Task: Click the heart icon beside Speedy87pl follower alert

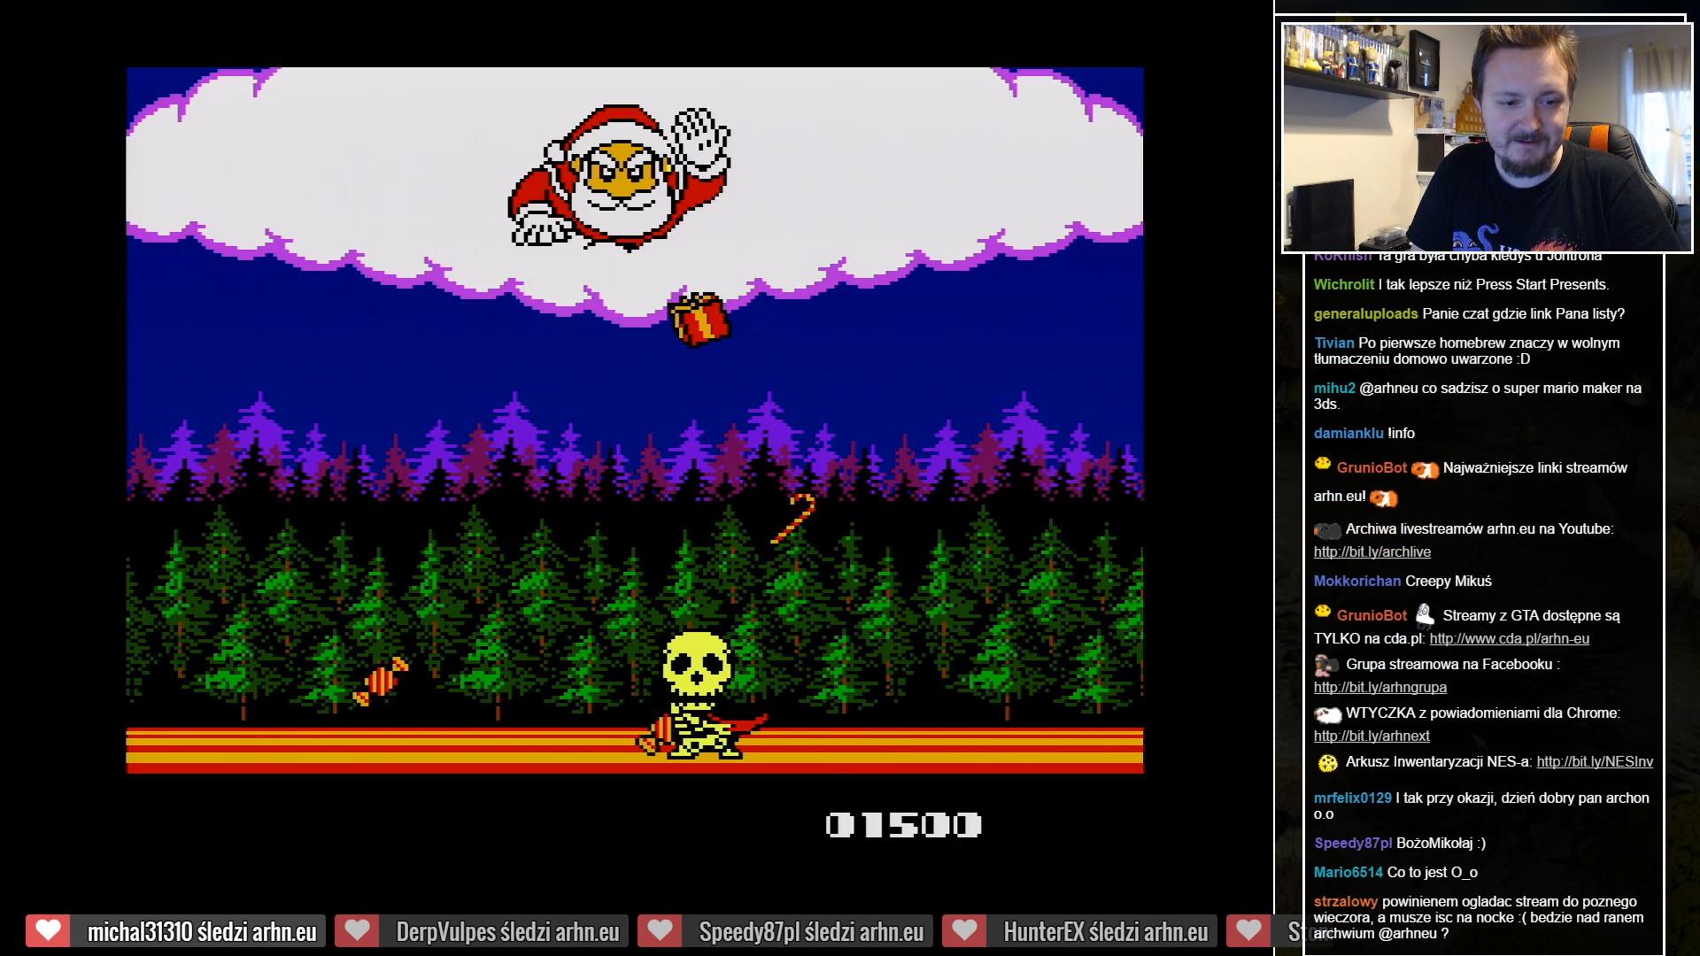Action: (660, 931)
